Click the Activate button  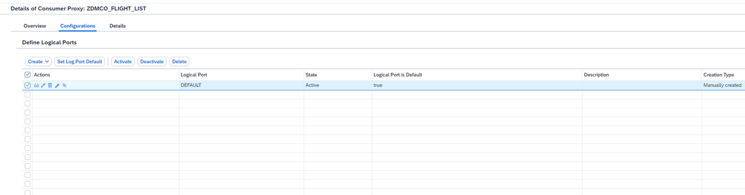click(x=123, y=61)
